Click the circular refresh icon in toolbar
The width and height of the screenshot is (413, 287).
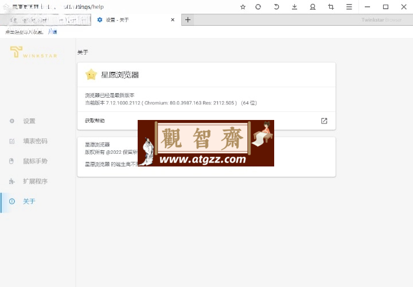[x=258, y=7]
